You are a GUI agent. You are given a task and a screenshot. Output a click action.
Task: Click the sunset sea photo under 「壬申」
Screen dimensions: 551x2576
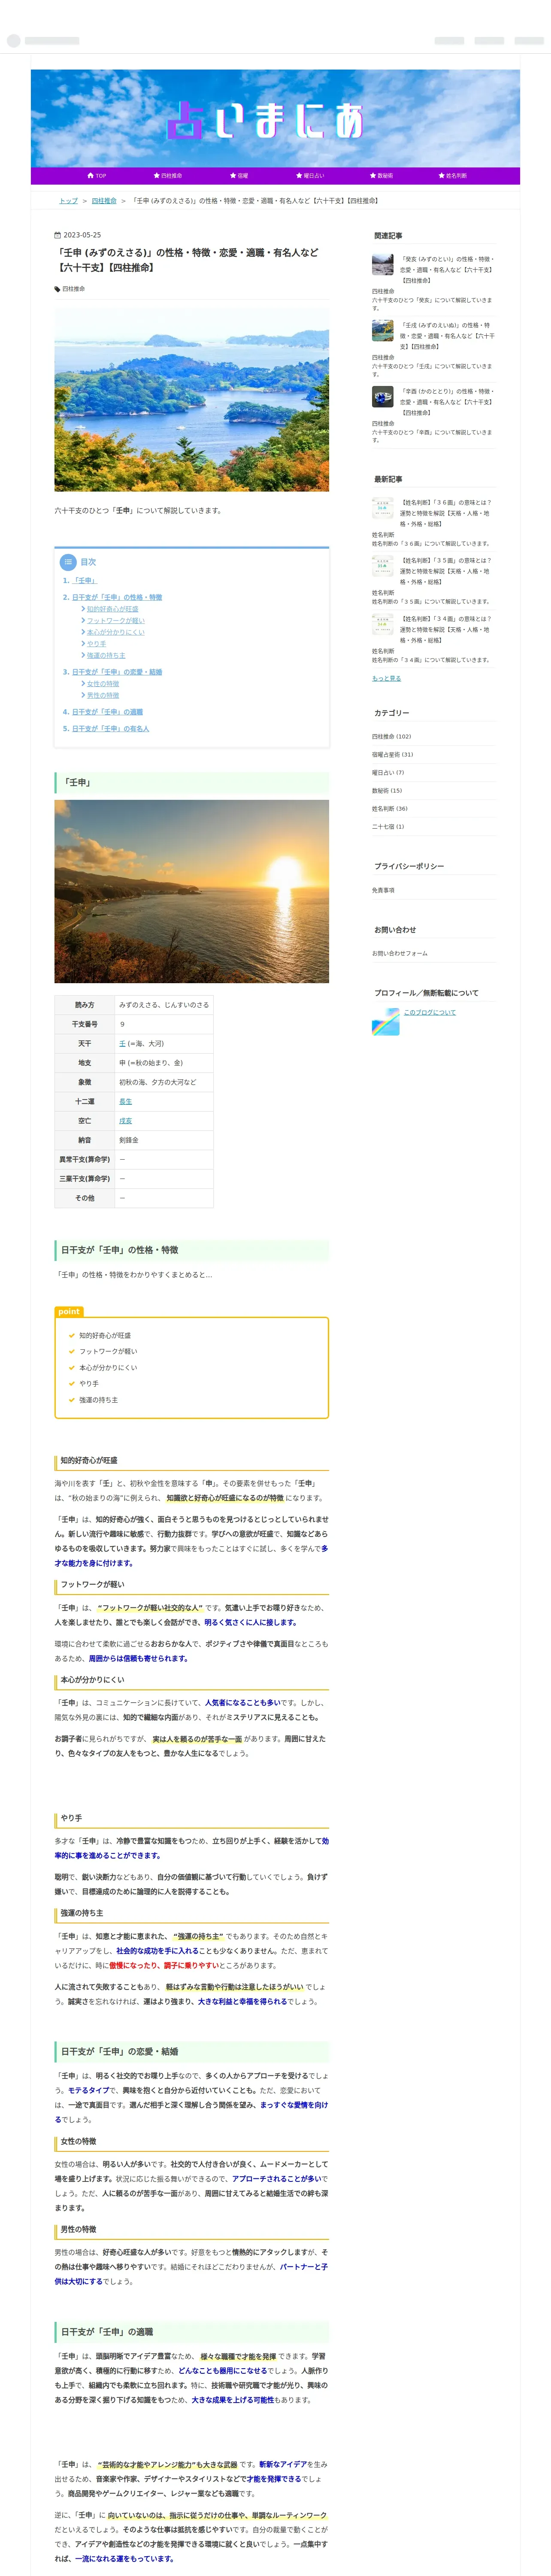tap(191, 891)
